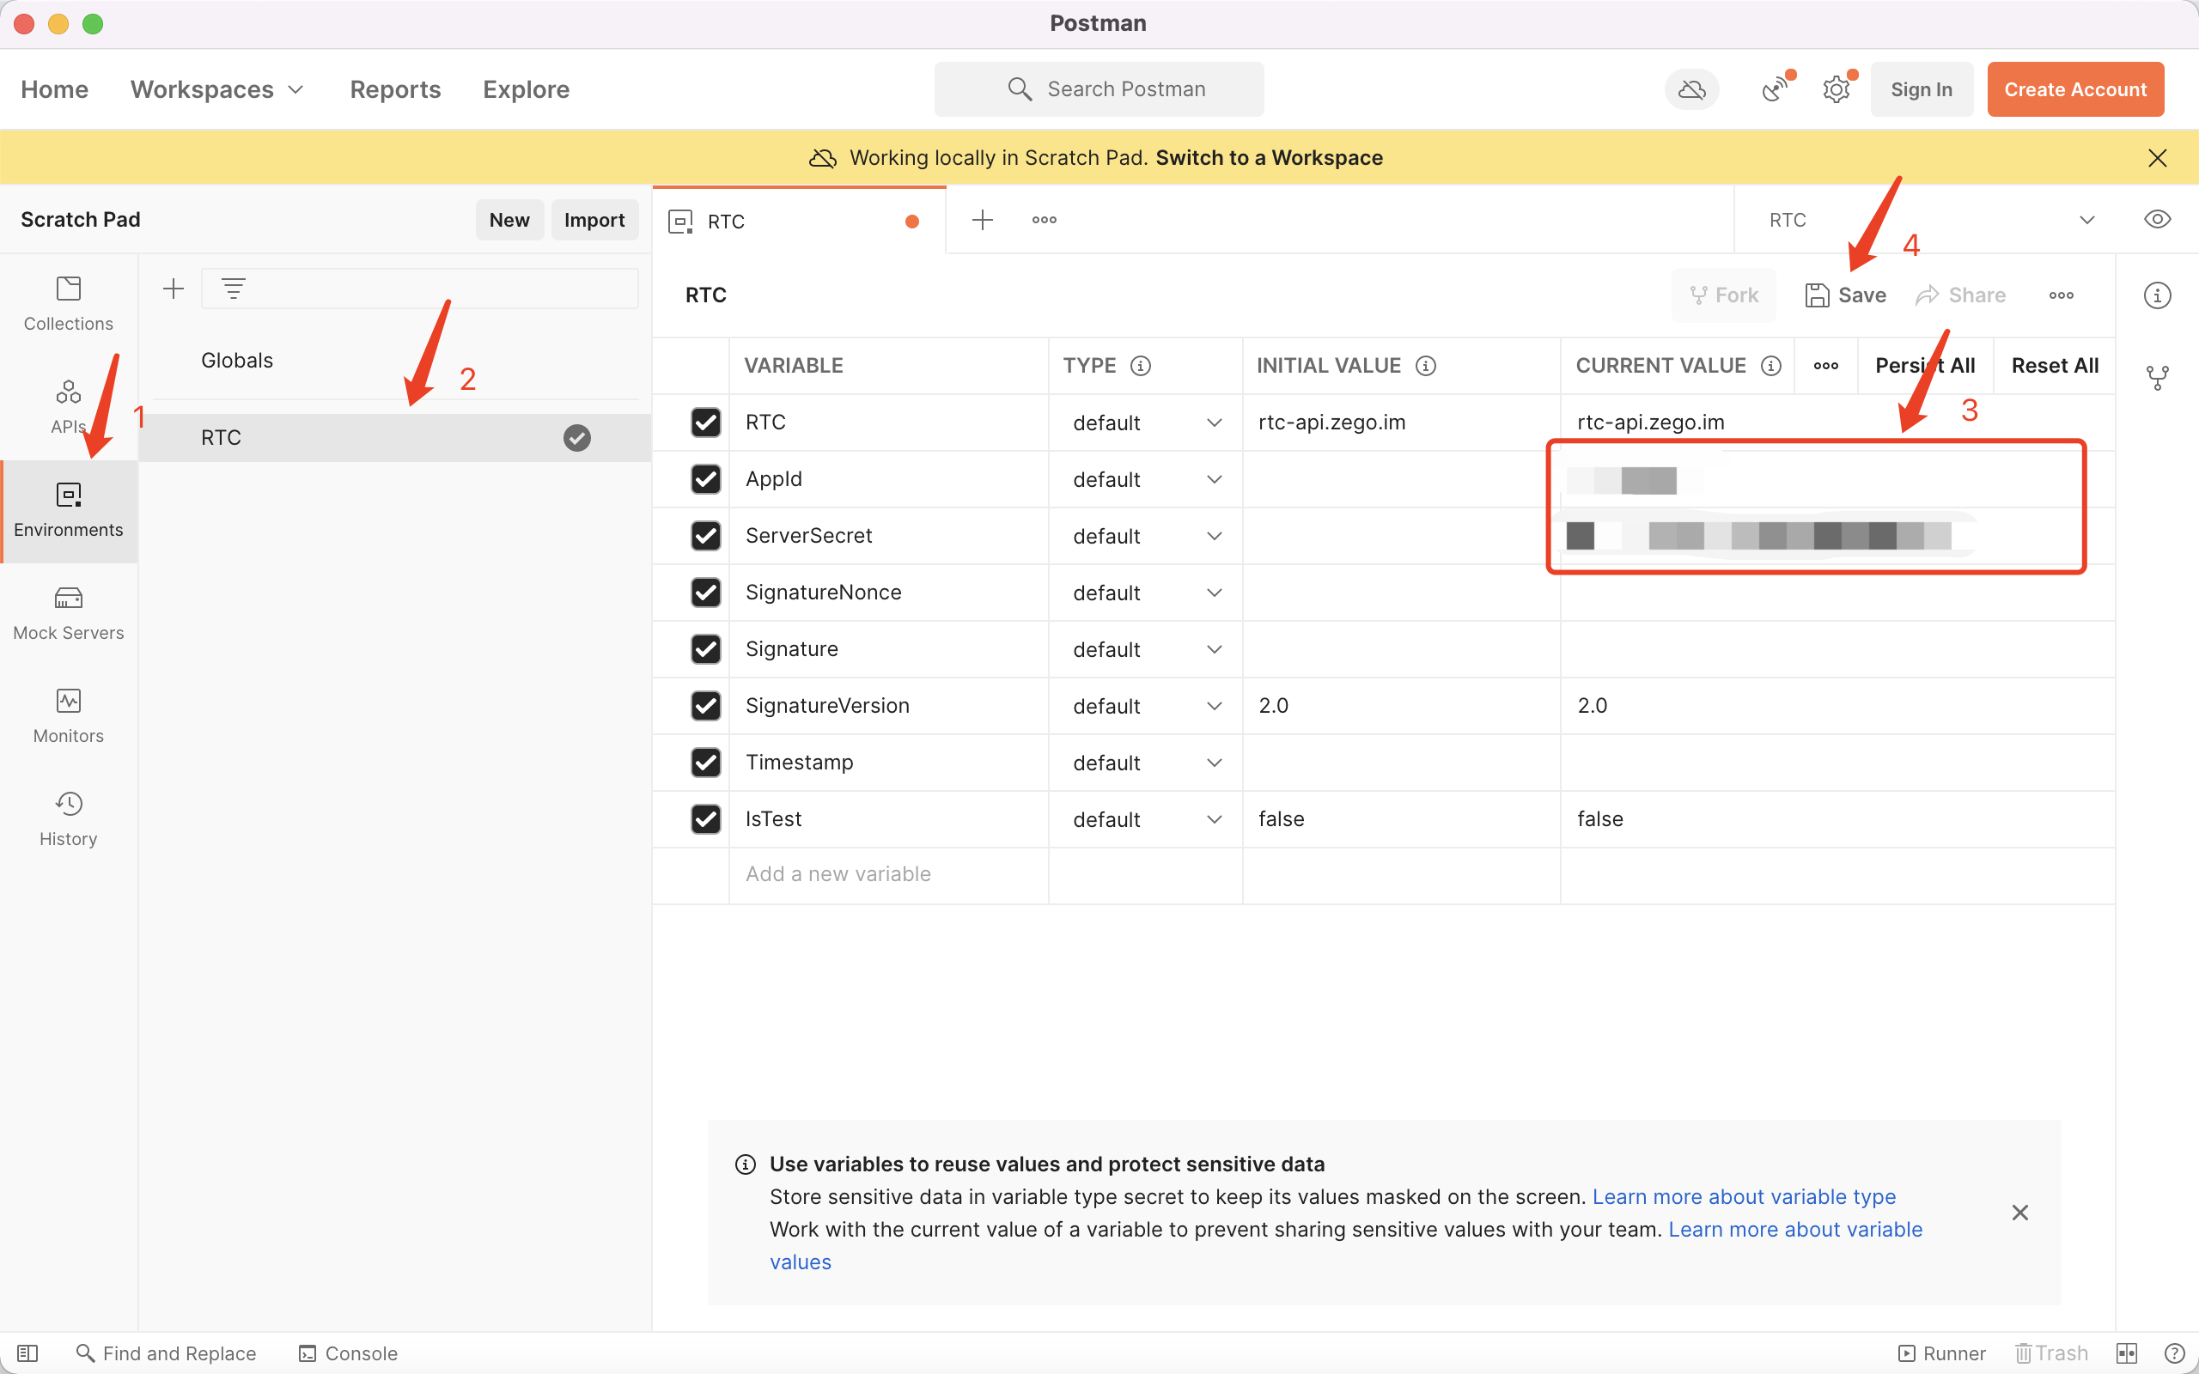The width and height of the screenshot is (2199, 1374).
Task: Open the two pane view icon in status bar
Action: click(x=2126, y=1353)
